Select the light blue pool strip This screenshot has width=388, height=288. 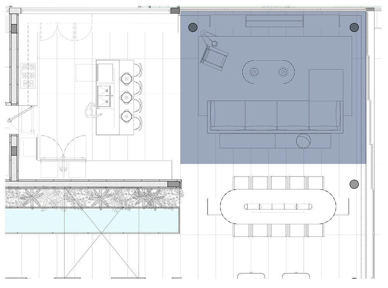click(92, 220)
